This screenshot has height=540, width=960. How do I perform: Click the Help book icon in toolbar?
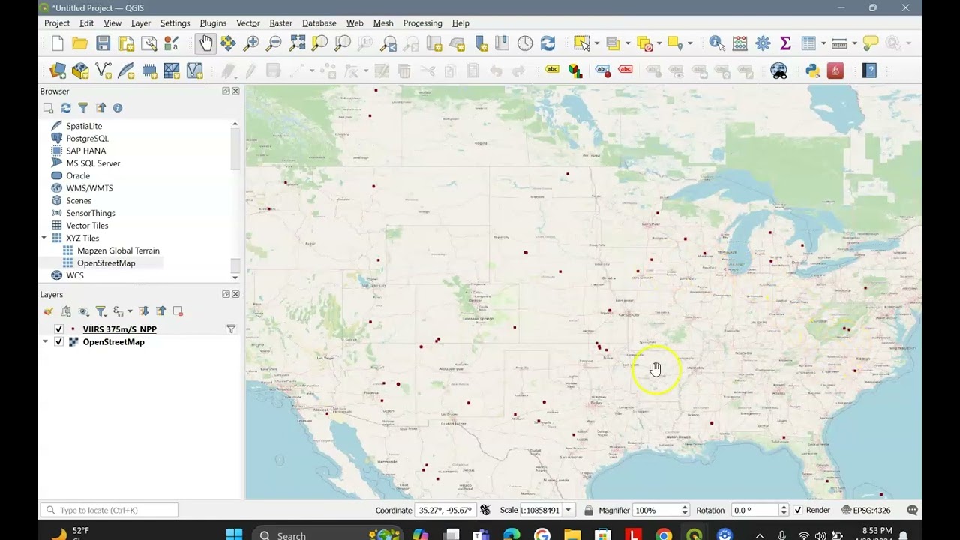tap(870, 70)
